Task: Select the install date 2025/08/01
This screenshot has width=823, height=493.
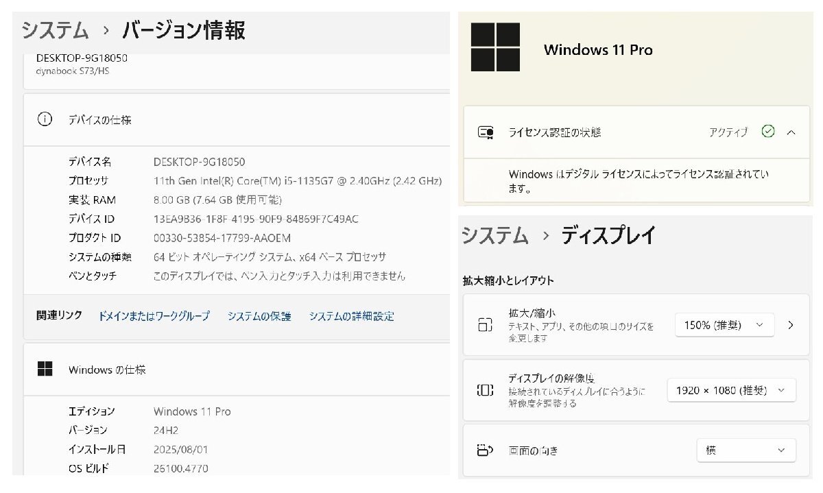Action: click(181, 450)
